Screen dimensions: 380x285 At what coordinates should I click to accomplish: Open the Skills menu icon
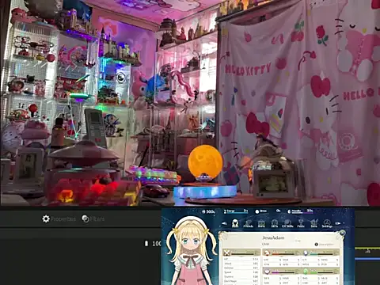pos(275,223)
